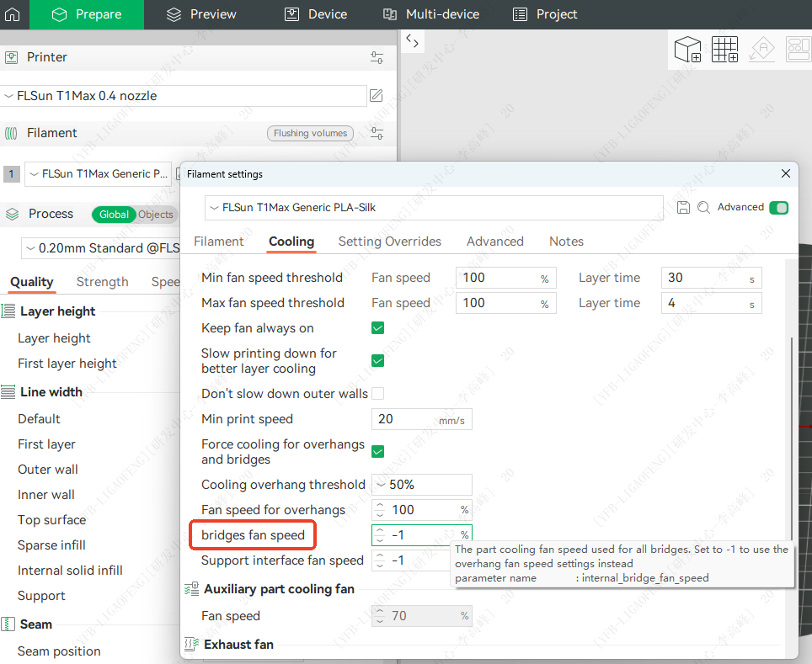Click the add plate grid icon
Image resolution: width=812 pixels, height=664 pixels.
[724, 49]
